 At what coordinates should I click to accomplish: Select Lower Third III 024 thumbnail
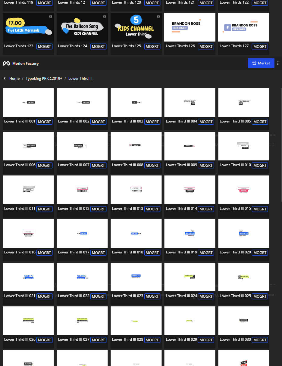click(x=190, y=277)
